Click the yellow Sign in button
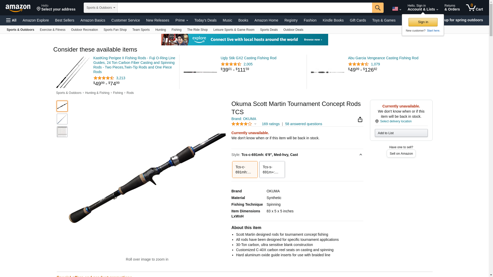493x277 pixels. pyautogui.click(x=423, y=22)
